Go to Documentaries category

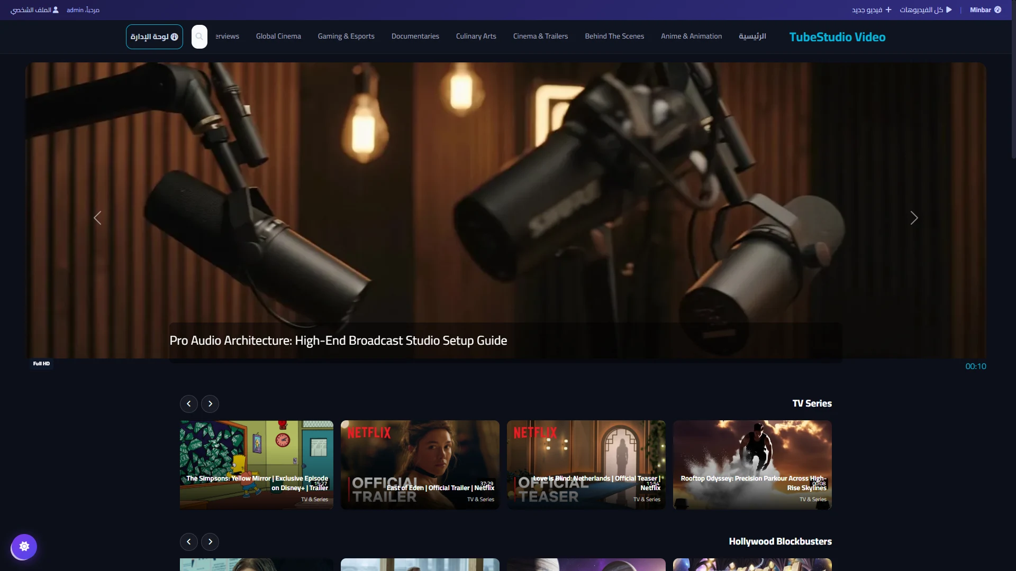[415, 36]
